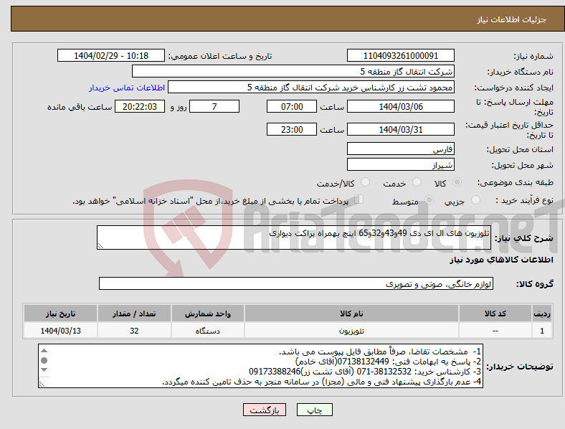The width and height of the screenshot is (565, 429).
Task: Click the ردیف column header
Action: coord(542,313)
